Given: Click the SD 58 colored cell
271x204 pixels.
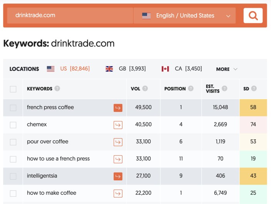Looking at the screenshot, I should click(253, 108).
